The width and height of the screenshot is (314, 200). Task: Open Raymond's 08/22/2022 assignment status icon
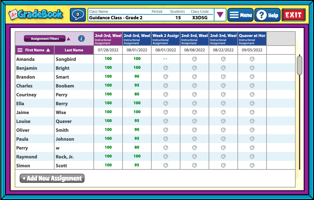tap(223, 156)
